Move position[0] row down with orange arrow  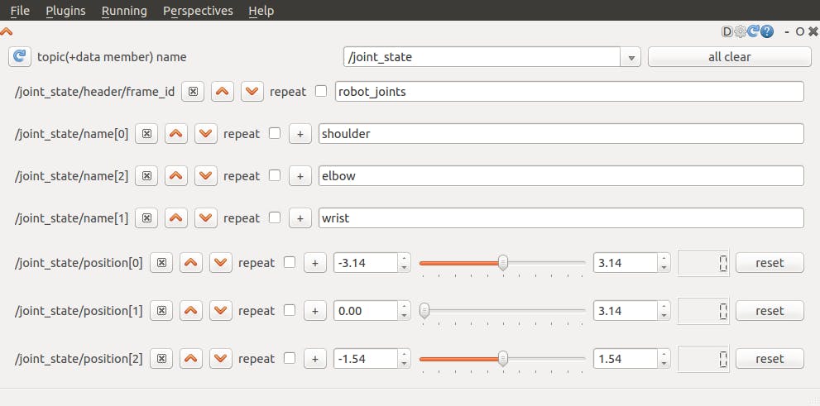point(221,263)
